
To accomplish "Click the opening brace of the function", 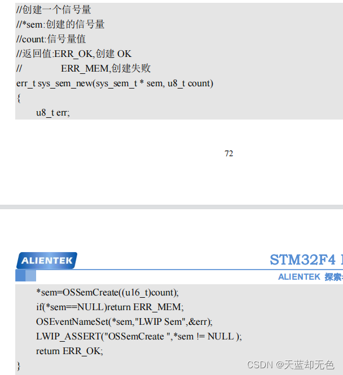I will pyautogui.click(x=19, y=98).
